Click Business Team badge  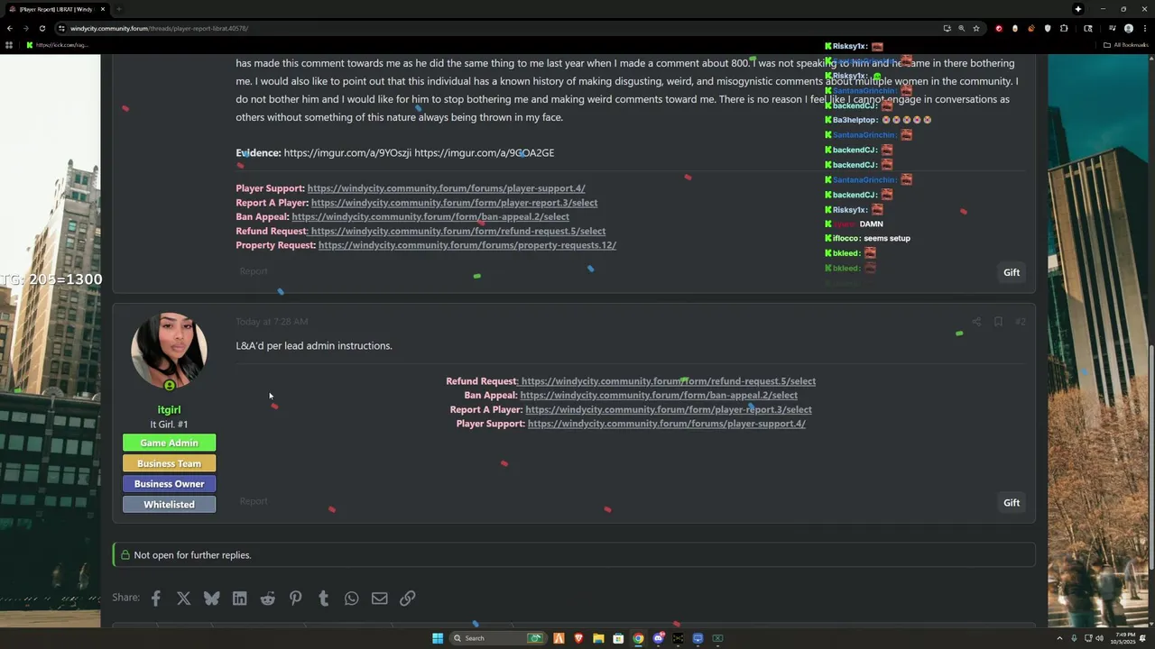[170, 463]
